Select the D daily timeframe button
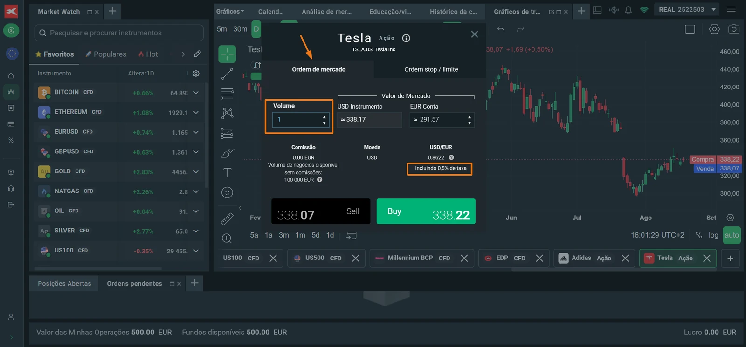This screenshot has height=347, width=746. pos(256,29)
